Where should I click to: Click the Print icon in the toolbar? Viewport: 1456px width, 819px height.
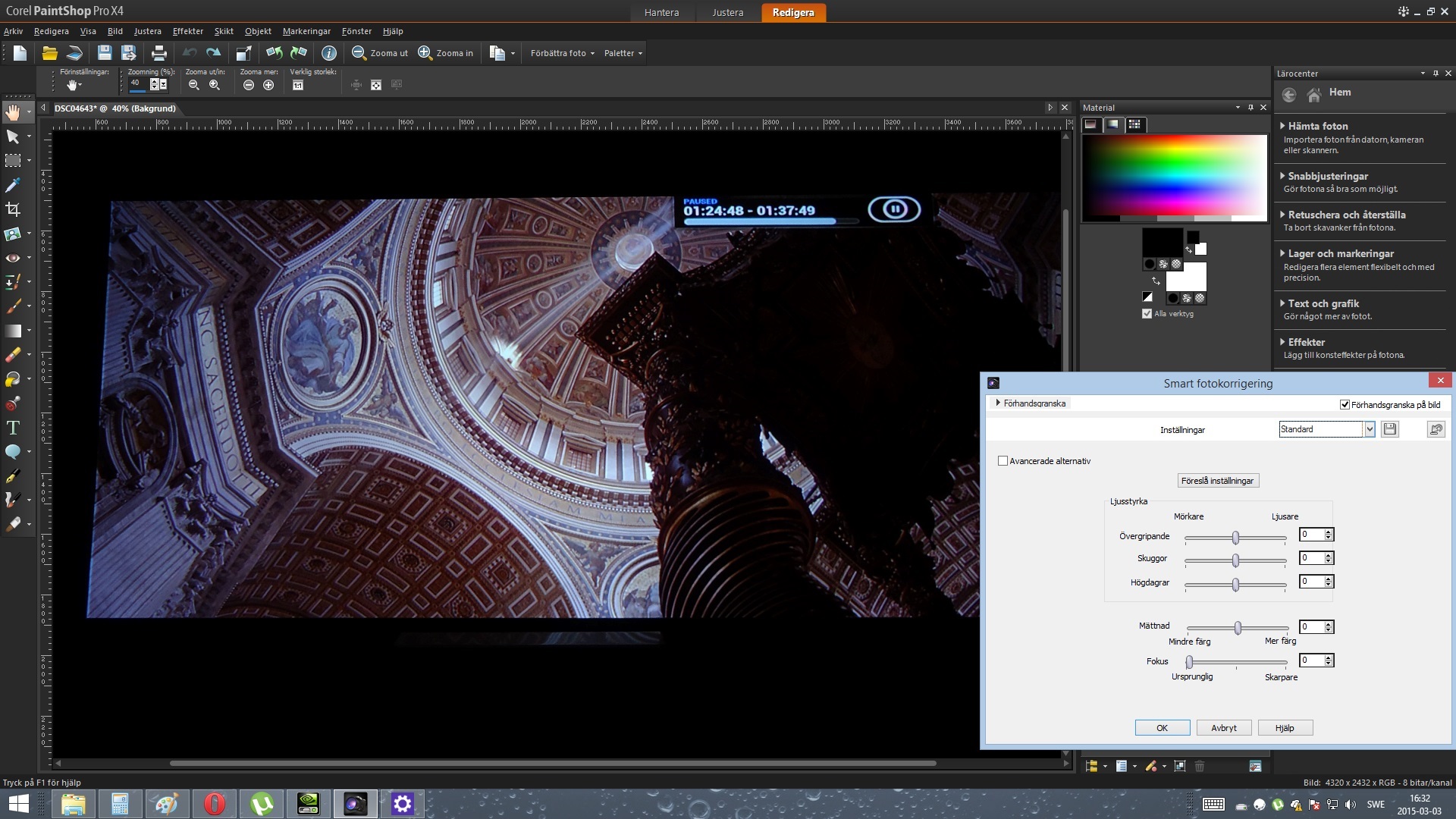pos(158,53)
